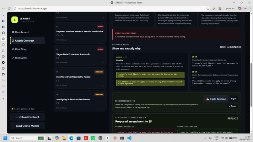This screenshot has width=253, height=142.
Task: Open a new tab with the plus icon
Action: (3, 99)
